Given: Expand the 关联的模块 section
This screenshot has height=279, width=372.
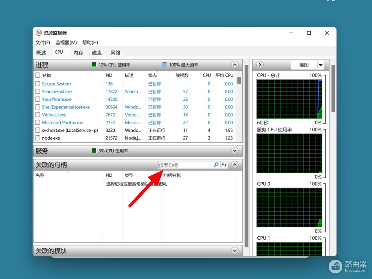Looking at the screenshot, I should [x=235, y=250].
